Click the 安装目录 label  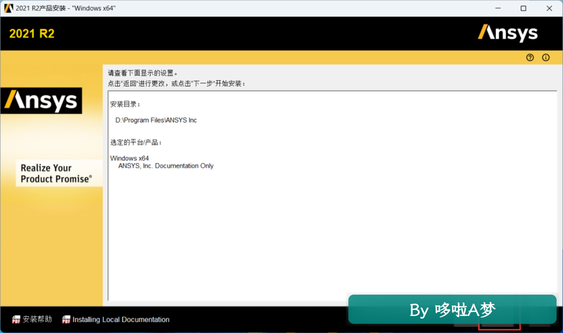pyautogui.click(x=125, y=104)
